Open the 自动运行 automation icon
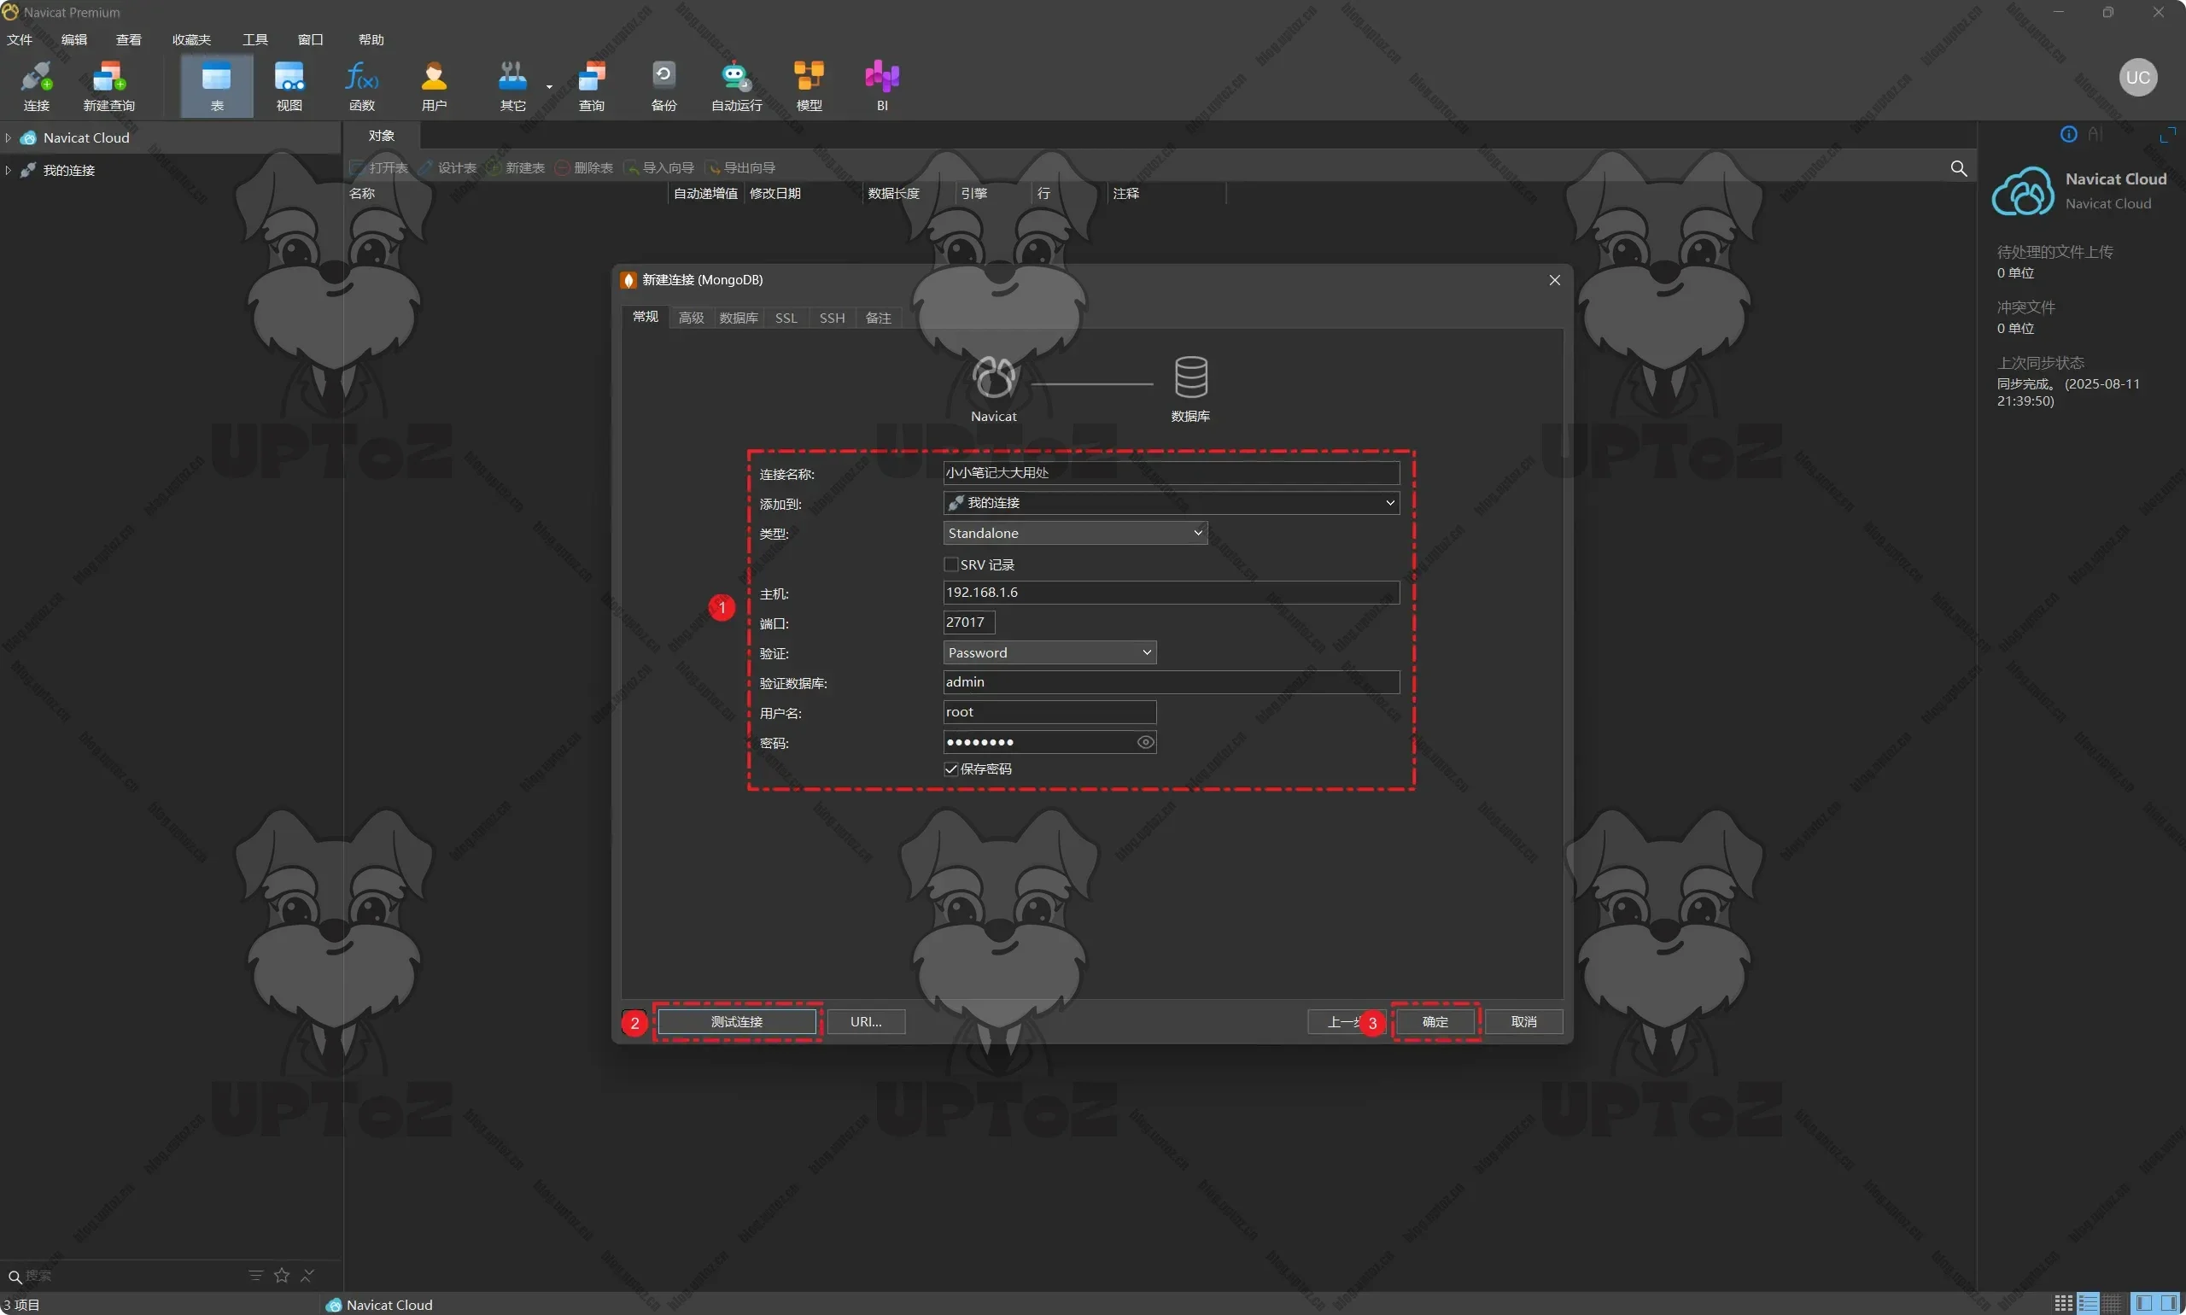This screenshot has width=2186, height=1315. 736,86
